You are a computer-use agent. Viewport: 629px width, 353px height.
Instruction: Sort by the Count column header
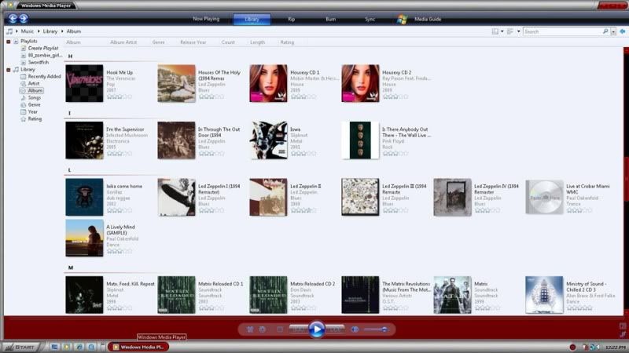point(228,42)
